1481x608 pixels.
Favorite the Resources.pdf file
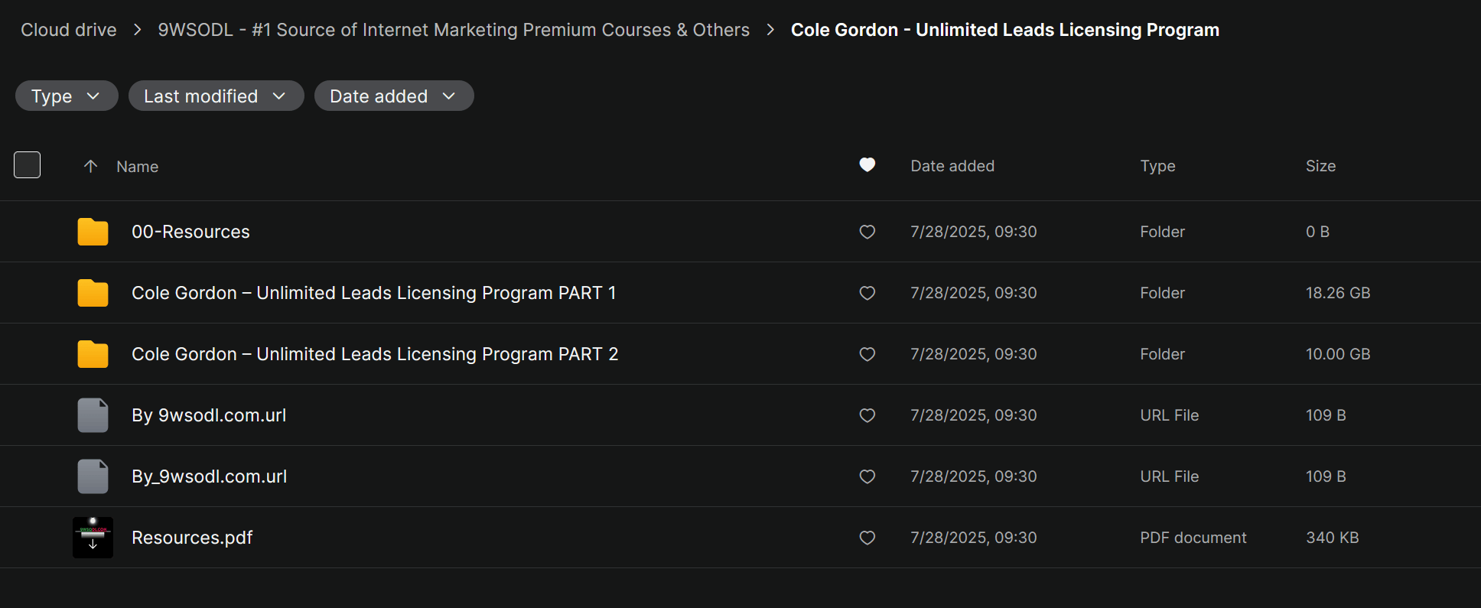pyautogui.click(x=867, y=538)
